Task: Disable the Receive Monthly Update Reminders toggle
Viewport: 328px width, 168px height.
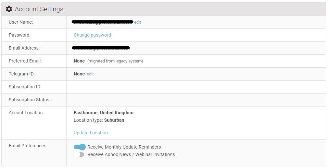Action: 80,147
